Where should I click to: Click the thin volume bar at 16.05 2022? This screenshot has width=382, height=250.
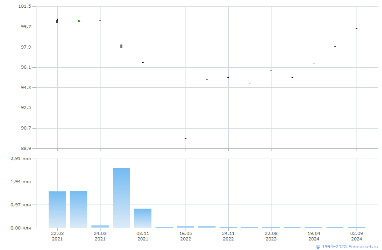(186, 227)
